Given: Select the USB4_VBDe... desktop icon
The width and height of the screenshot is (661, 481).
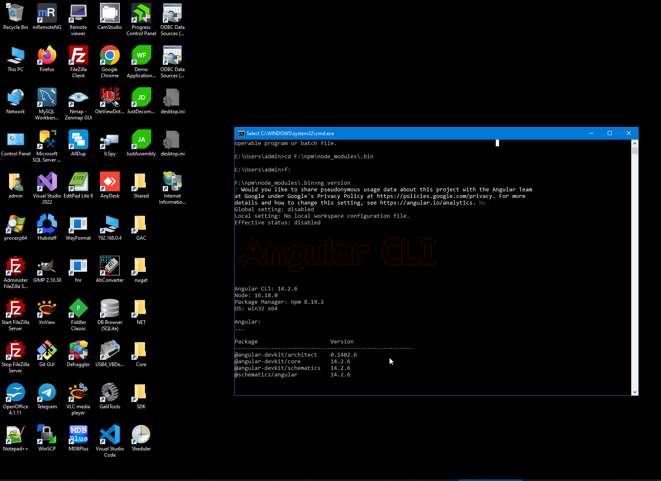Looking at the screenshot, I should (109, 354).
